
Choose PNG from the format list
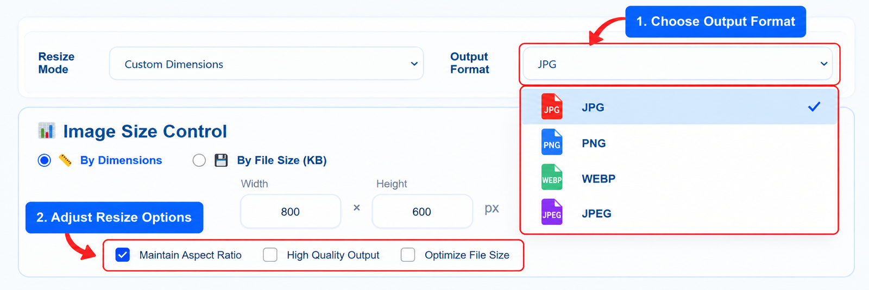(x=679, y=143)
